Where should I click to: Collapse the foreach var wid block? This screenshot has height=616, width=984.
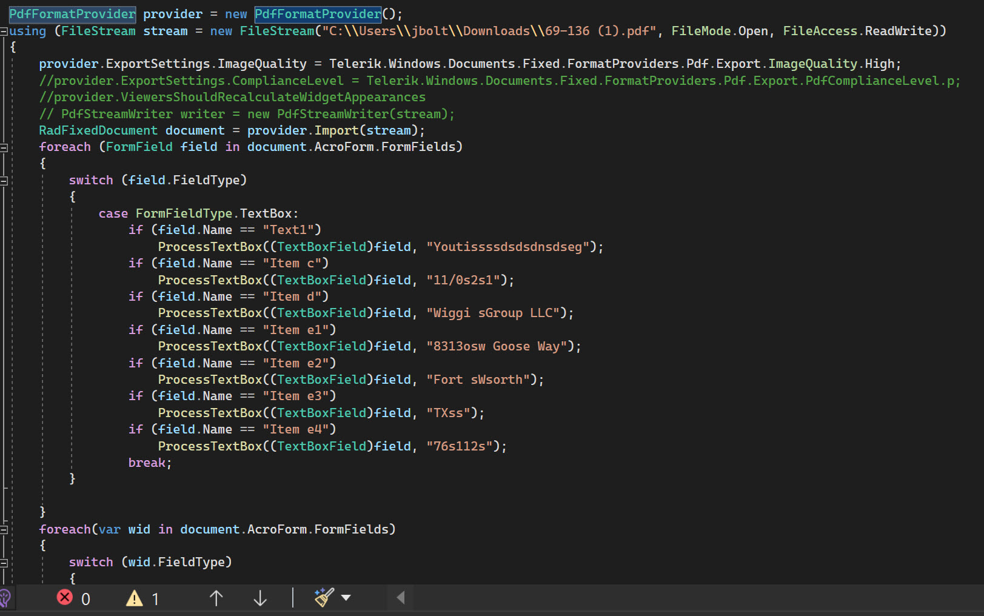click(x=4, y=529)
